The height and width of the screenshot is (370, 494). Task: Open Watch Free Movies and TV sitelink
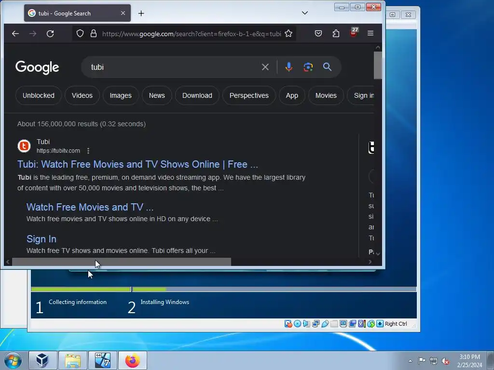90,207
